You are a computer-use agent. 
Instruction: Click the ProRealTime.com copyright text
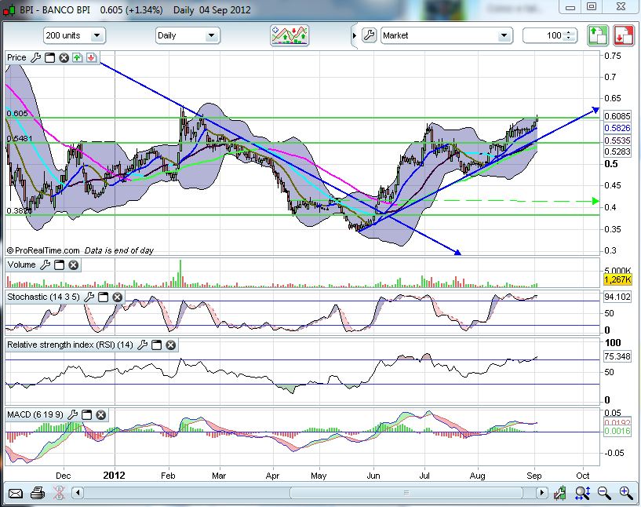pos(43,250)
